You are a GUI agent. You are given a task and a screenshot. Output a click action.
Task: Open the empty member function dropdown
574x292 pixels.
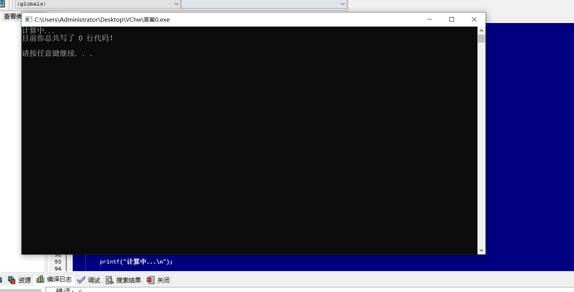point(264,4)
